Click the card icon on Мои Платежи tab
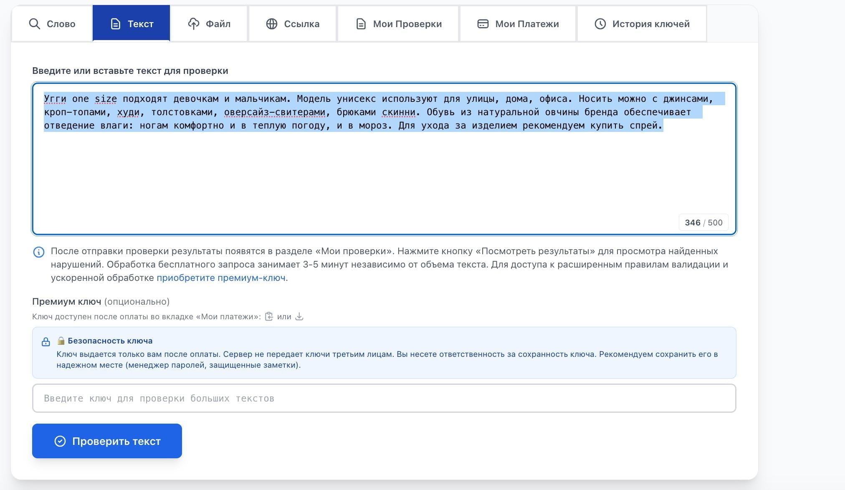Viewport: 845px width, 490px height. (482, 24)
